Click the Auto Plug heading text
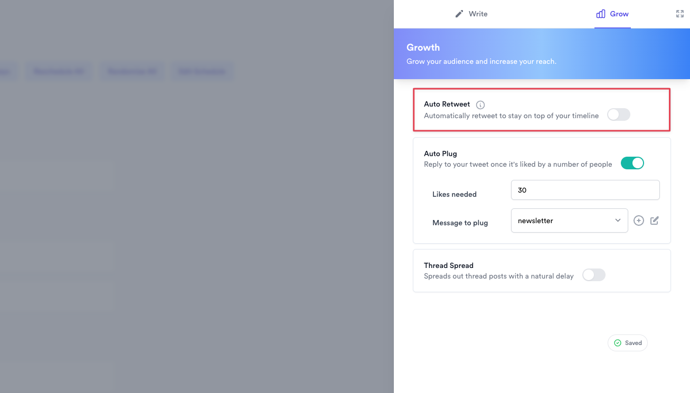This screenshot has height=393, width=690. coord(440,154)
